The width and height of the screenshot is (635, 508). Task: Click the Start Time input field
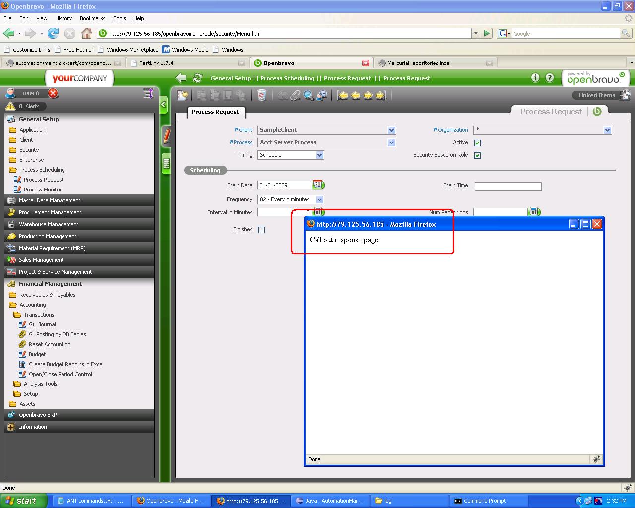[x=508, y=186]
